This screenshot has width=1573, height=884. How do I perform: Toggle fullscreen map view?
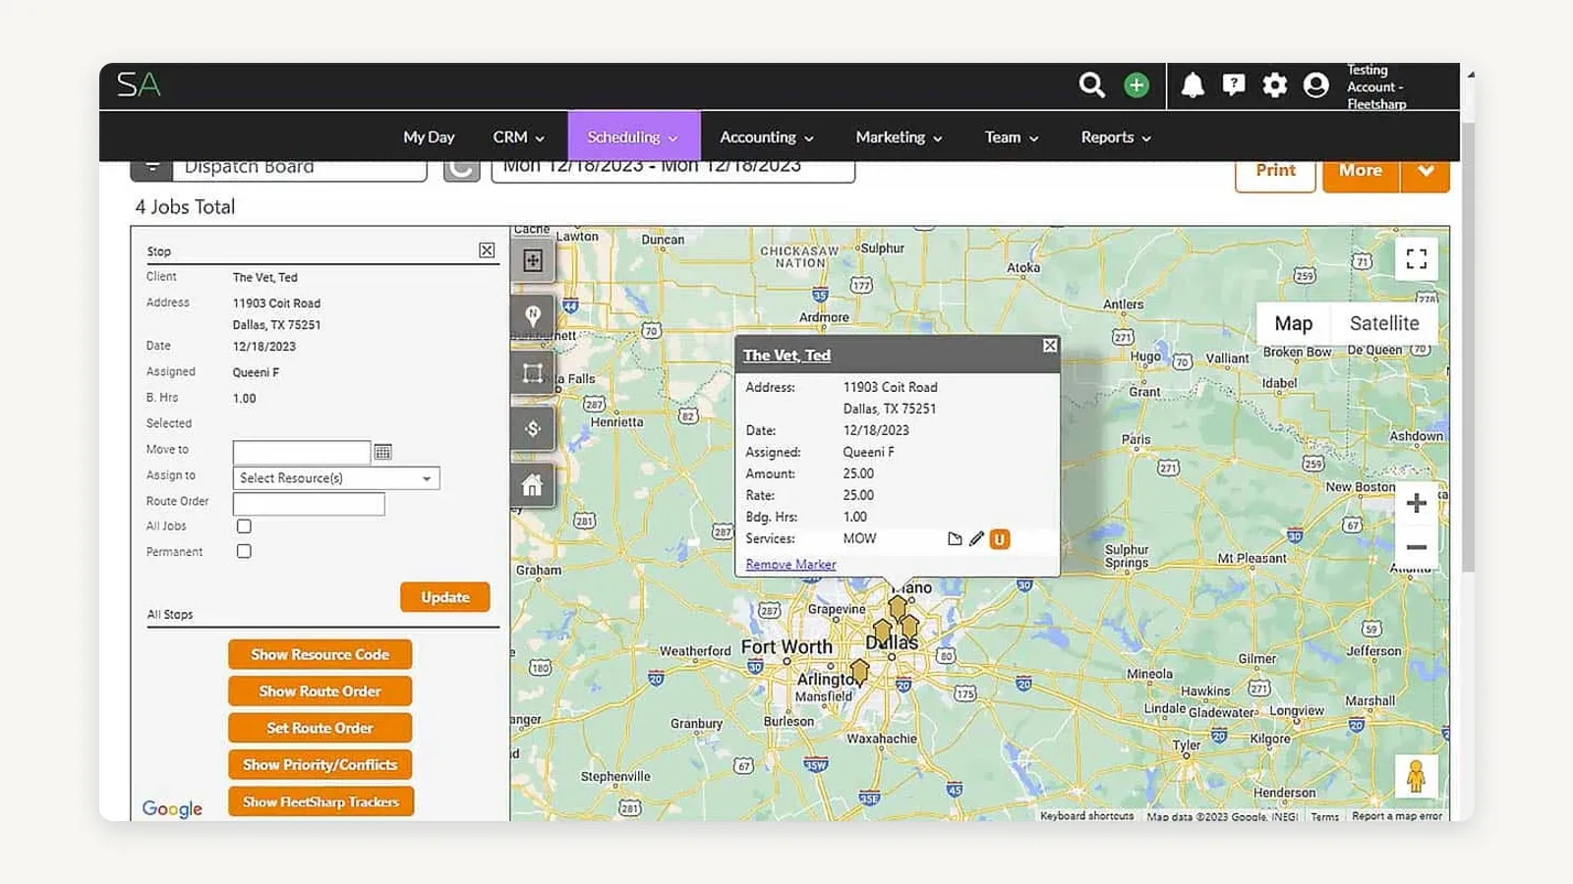pyautogui.click(x=1417, y=259)
